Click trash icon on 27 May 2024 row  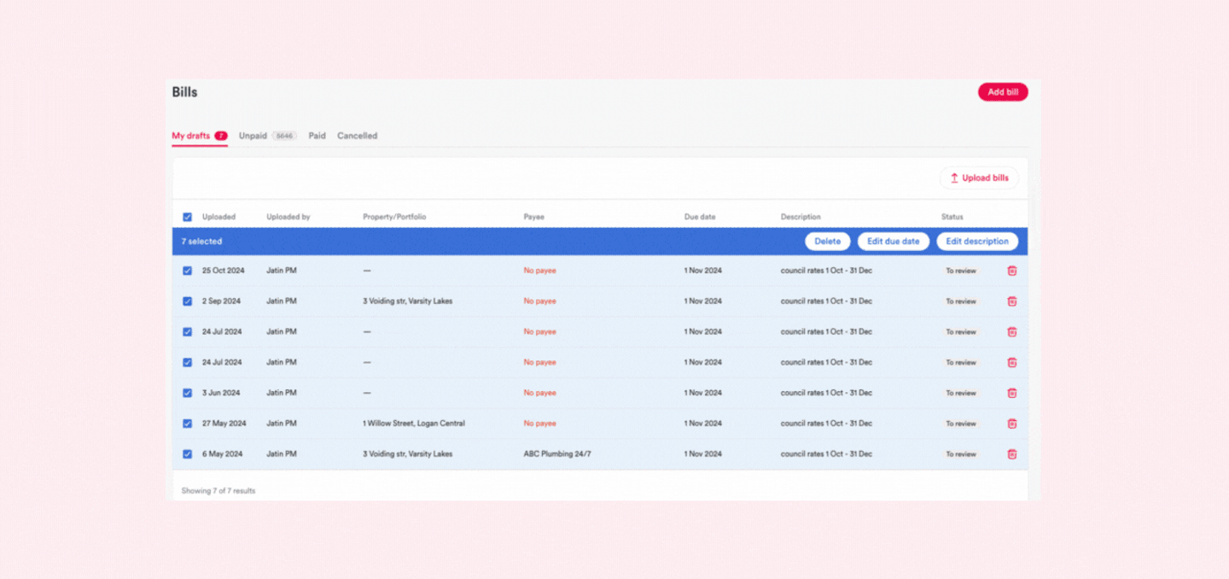tap(1011, 424)
